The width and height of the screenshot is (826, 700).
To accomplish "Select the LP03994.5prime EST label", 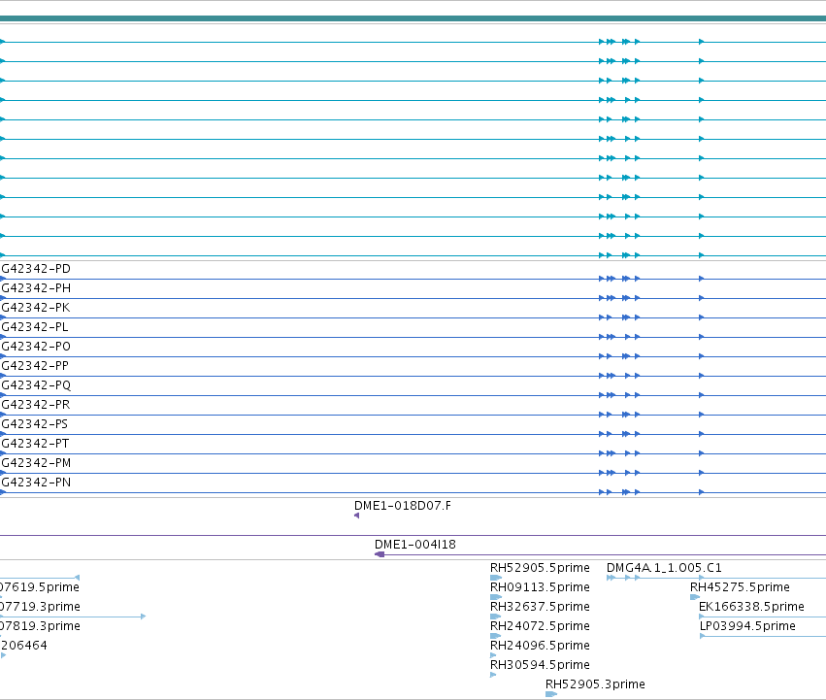I will tap(747, 626).
